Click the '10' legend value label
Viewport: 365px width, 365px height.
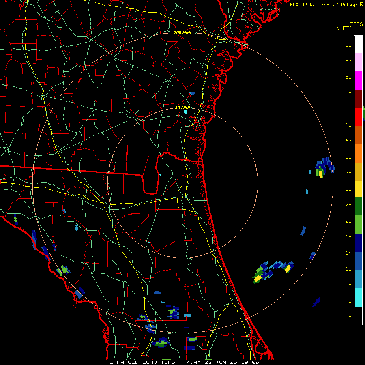(x=348, y=268)
